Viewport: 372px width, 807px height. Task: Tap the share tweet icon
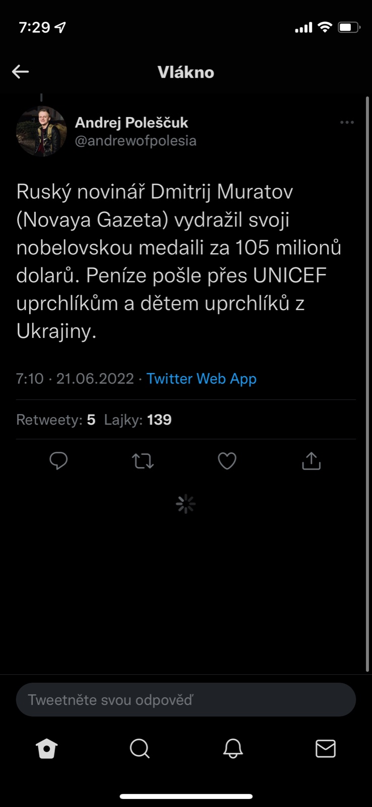point(311,460)
